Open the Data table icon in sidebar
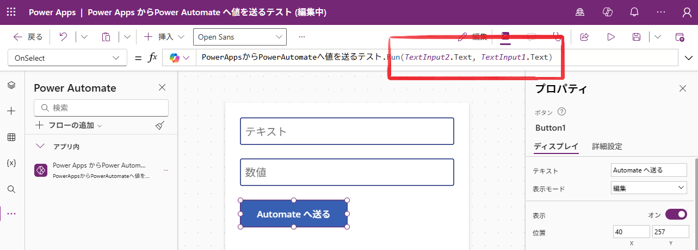Screen dimensions: 698x250 (11, 137)
